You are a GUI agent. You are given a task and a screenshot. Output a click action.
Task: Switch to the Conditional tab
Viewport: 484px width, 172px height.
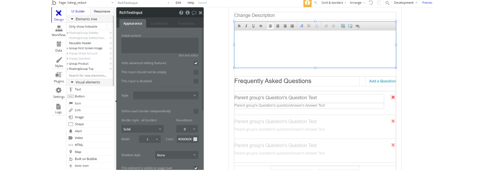click(x=159, y=24)
